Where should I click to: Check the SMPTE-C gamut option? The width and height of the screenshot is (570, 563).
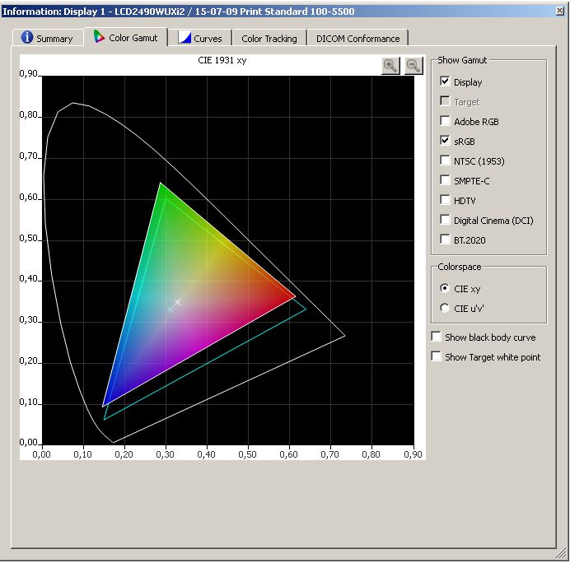pos(446,181)
